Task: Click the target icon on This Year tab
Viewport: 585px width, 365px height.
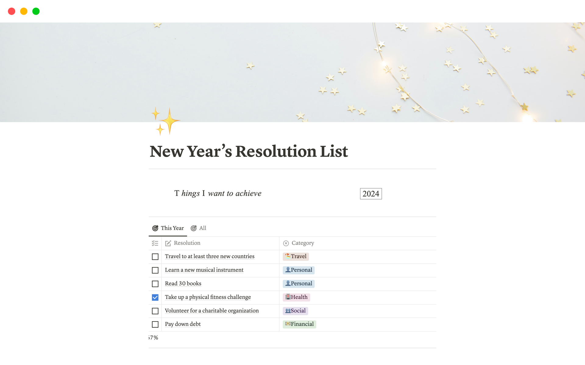Action: tap(155, 228)
